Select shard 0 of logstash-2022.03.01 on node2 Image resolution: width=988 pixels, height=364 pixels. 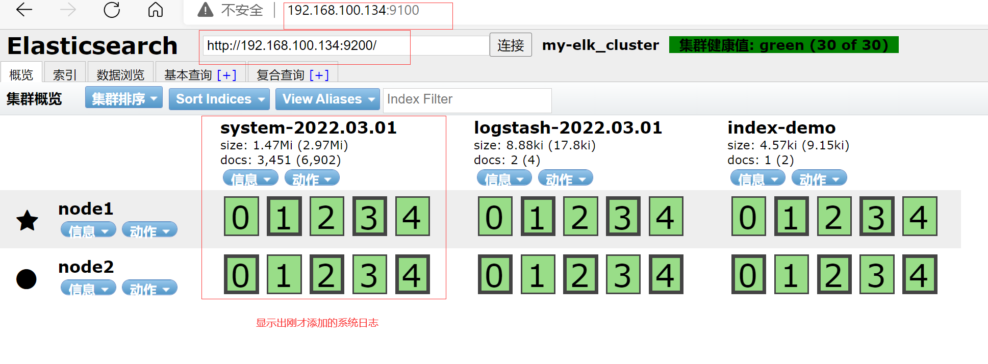[x=495, y=274]
